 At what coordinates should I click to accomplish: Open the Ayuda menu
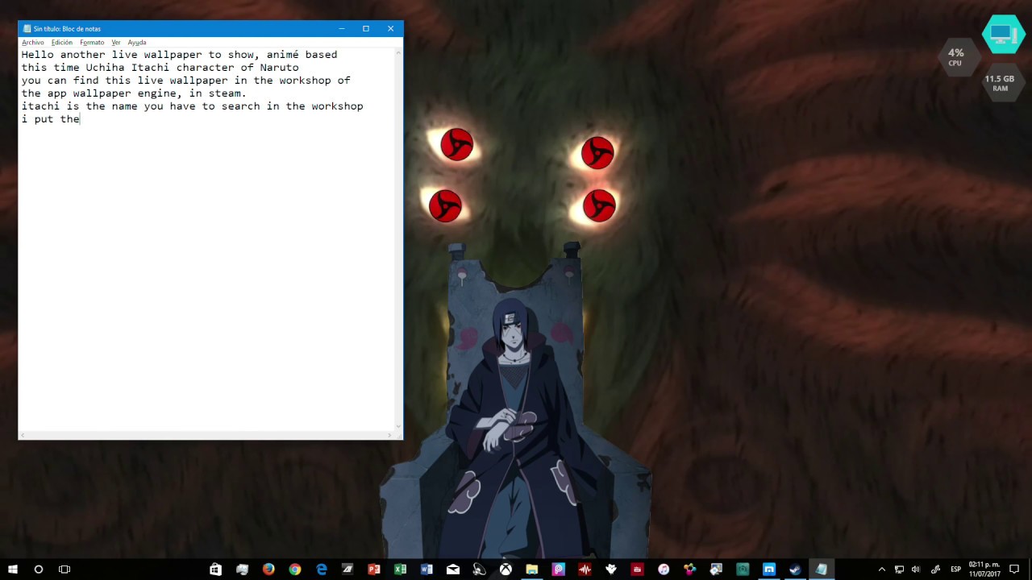137,42
